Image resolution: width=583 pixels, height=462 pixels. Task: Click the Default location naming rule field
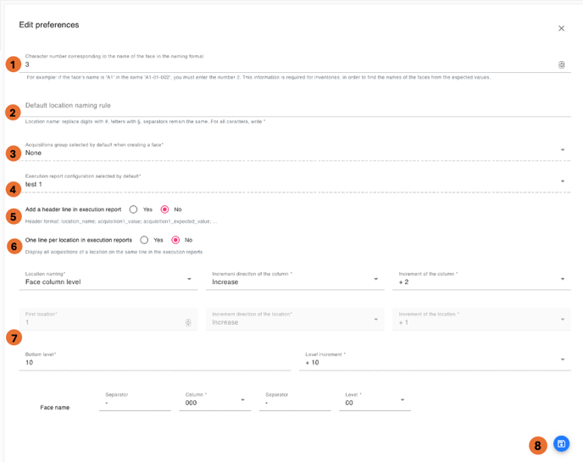tap(297, 106)
